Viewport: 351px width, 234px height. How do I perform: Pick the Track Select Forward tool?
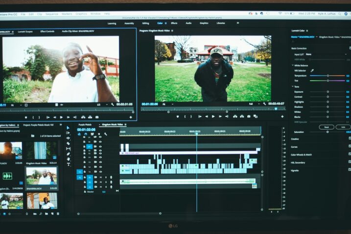[x=68, y=133]
